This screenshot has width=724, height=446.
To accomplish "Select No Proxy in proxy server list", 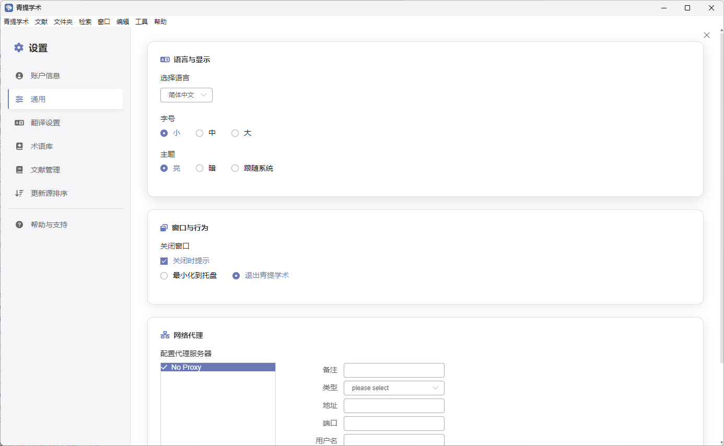I will tap(218, 367).
